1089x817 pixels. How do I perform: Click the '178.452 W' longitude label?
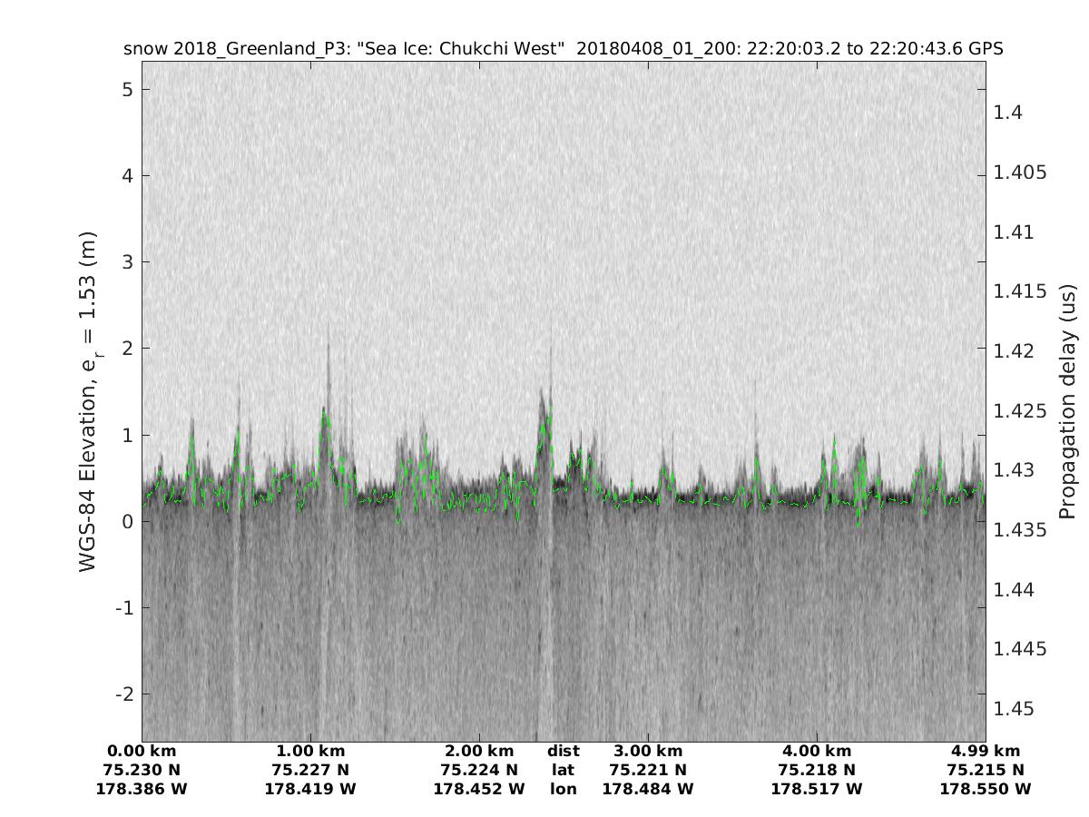pos(479,789)
